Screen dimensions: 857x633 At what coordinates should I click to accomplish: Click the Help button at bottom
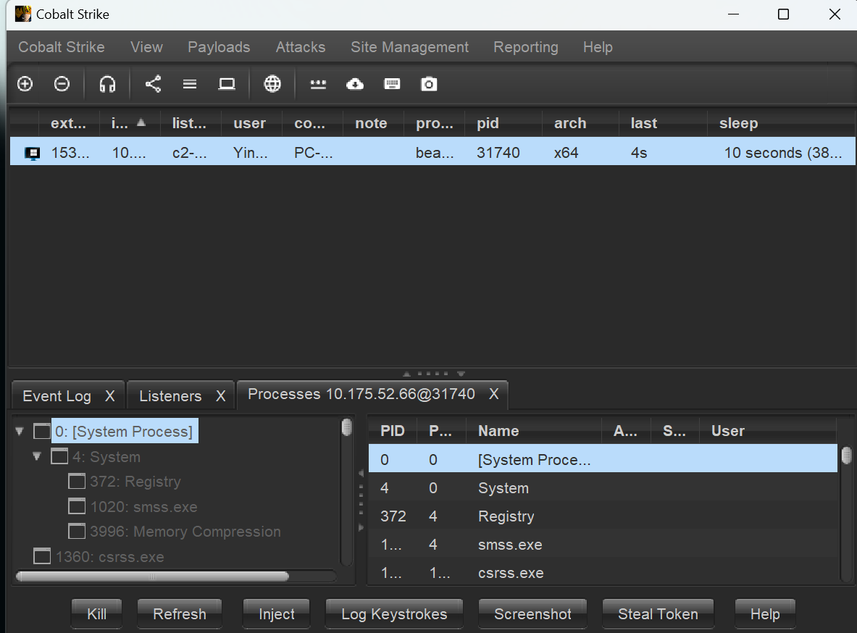tap(765, 614)
